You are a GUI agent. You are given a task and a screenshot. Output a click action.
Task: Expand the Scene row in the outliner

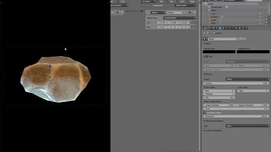click(x=204, y=4)
